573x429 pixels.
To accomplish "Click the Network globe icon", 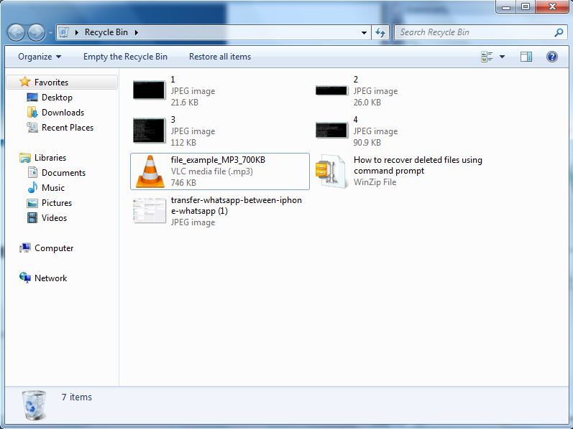I will click(25, 278).
